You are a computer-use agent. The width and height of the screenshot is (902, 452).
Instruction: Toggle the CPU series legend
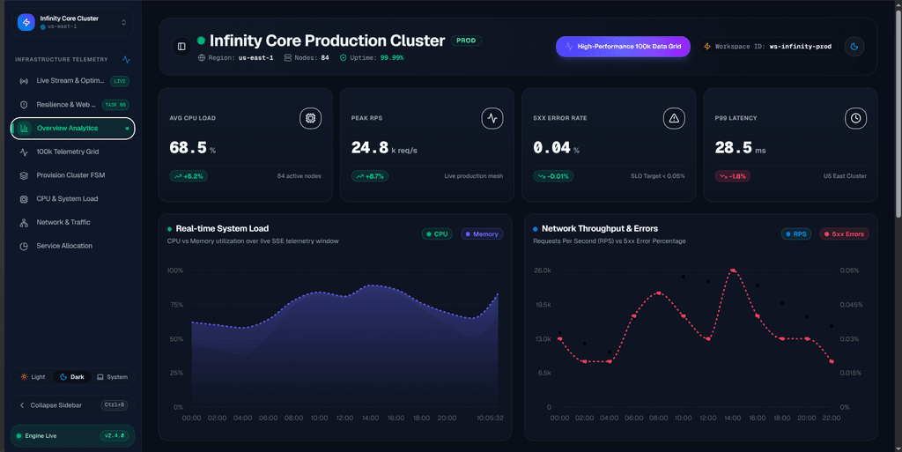tap(437, 234)
